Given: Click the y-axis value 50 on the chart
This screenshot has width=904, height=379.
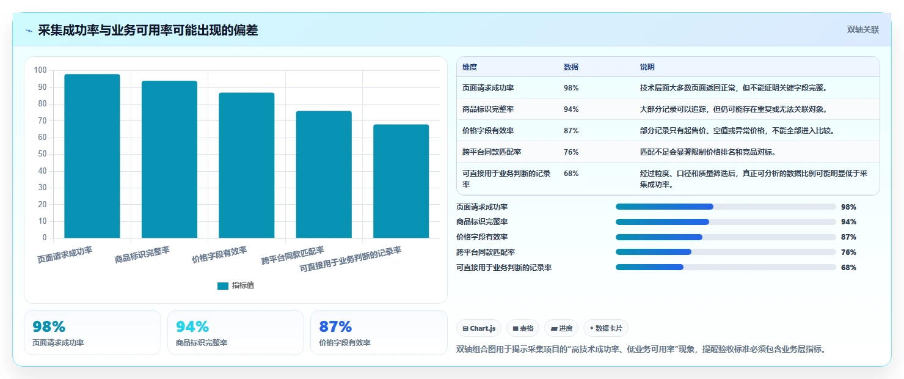Looking at the screenshot, I should click(42, 154).
